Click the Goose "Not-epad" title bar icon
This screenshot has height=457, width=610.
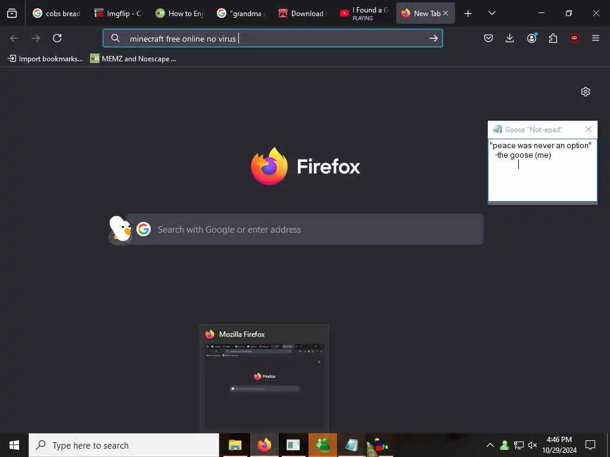pos(497,129)
